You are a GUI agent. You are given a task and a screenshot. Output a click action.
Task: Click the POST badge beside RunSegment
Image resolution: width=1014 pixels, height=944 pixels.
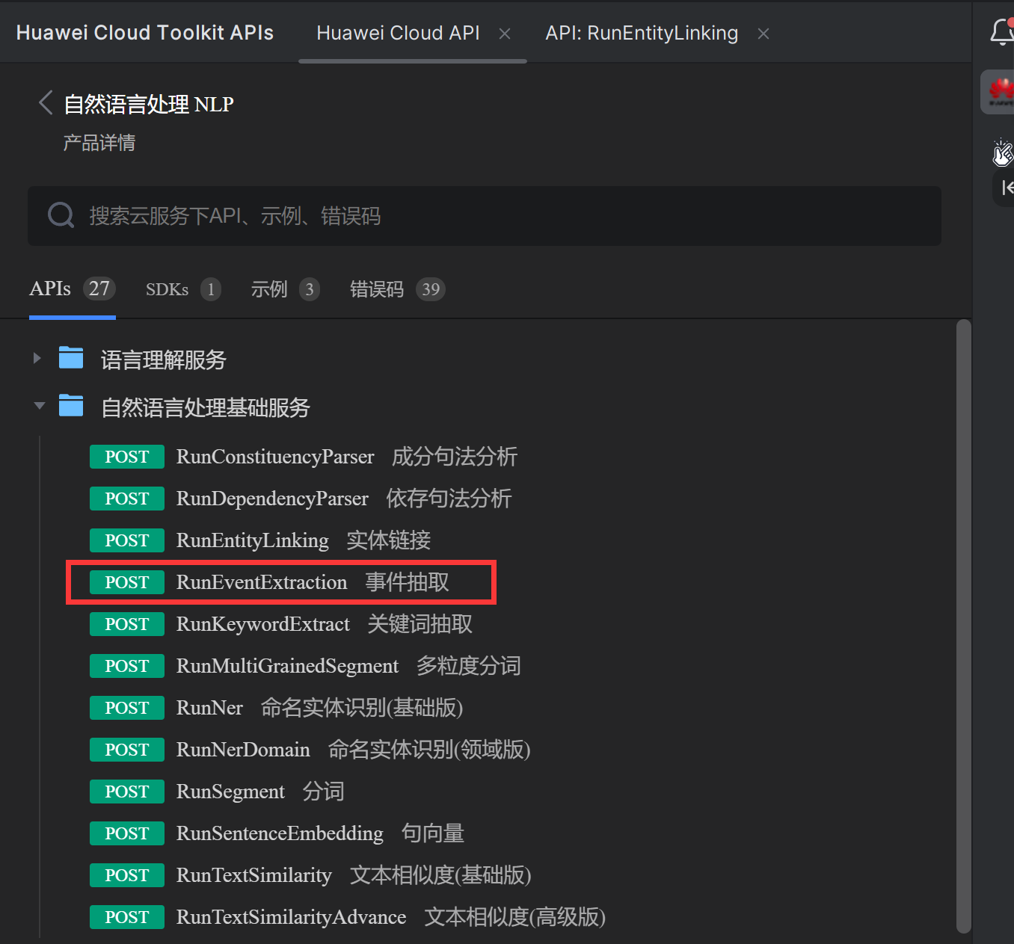(127, 792)
